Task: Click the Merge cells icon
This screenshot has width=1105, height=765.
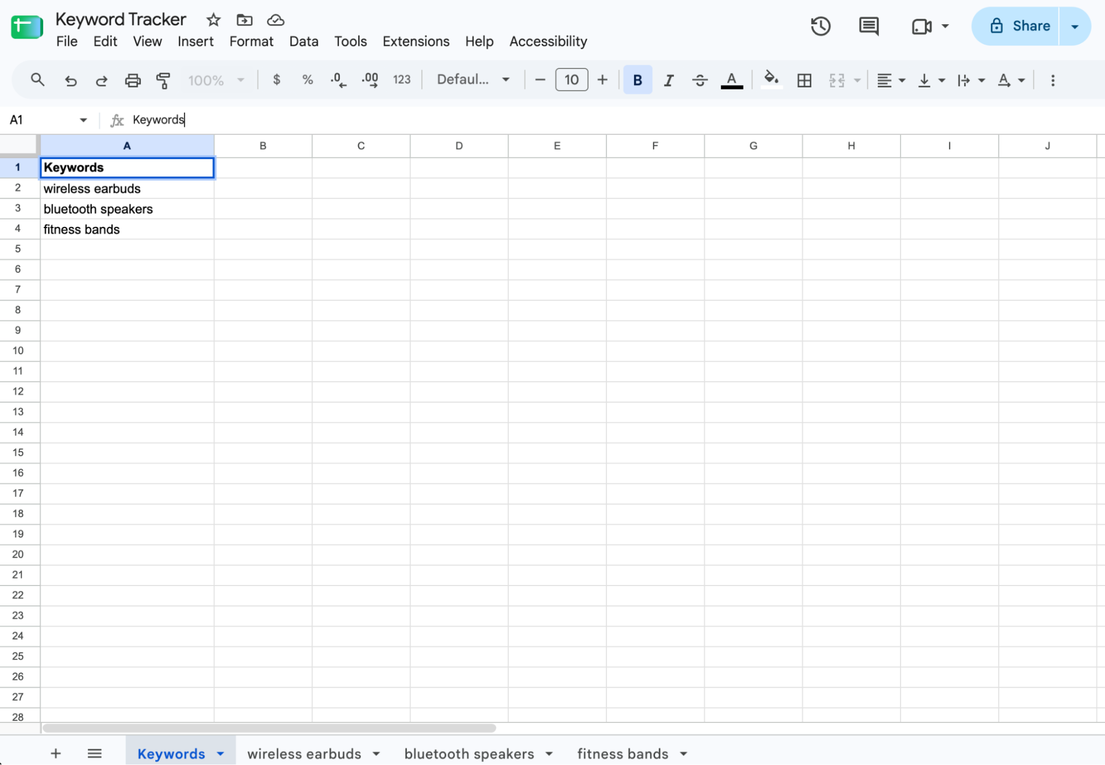Action: pyautogui.click(x=837, y=81)
